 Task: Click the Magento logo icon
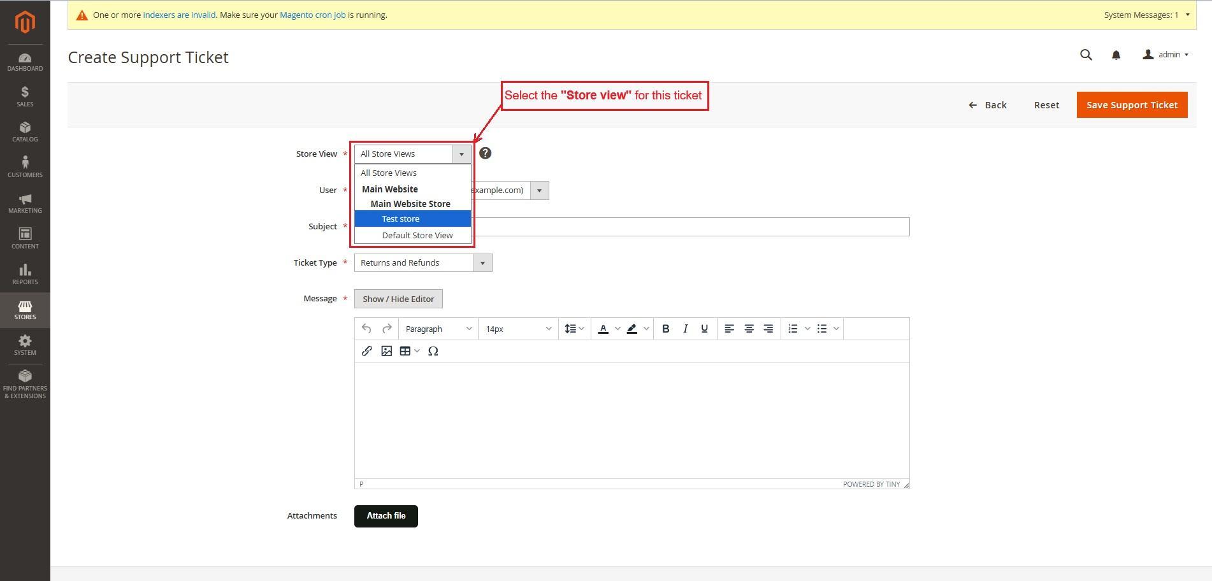(x=25, y=22)
